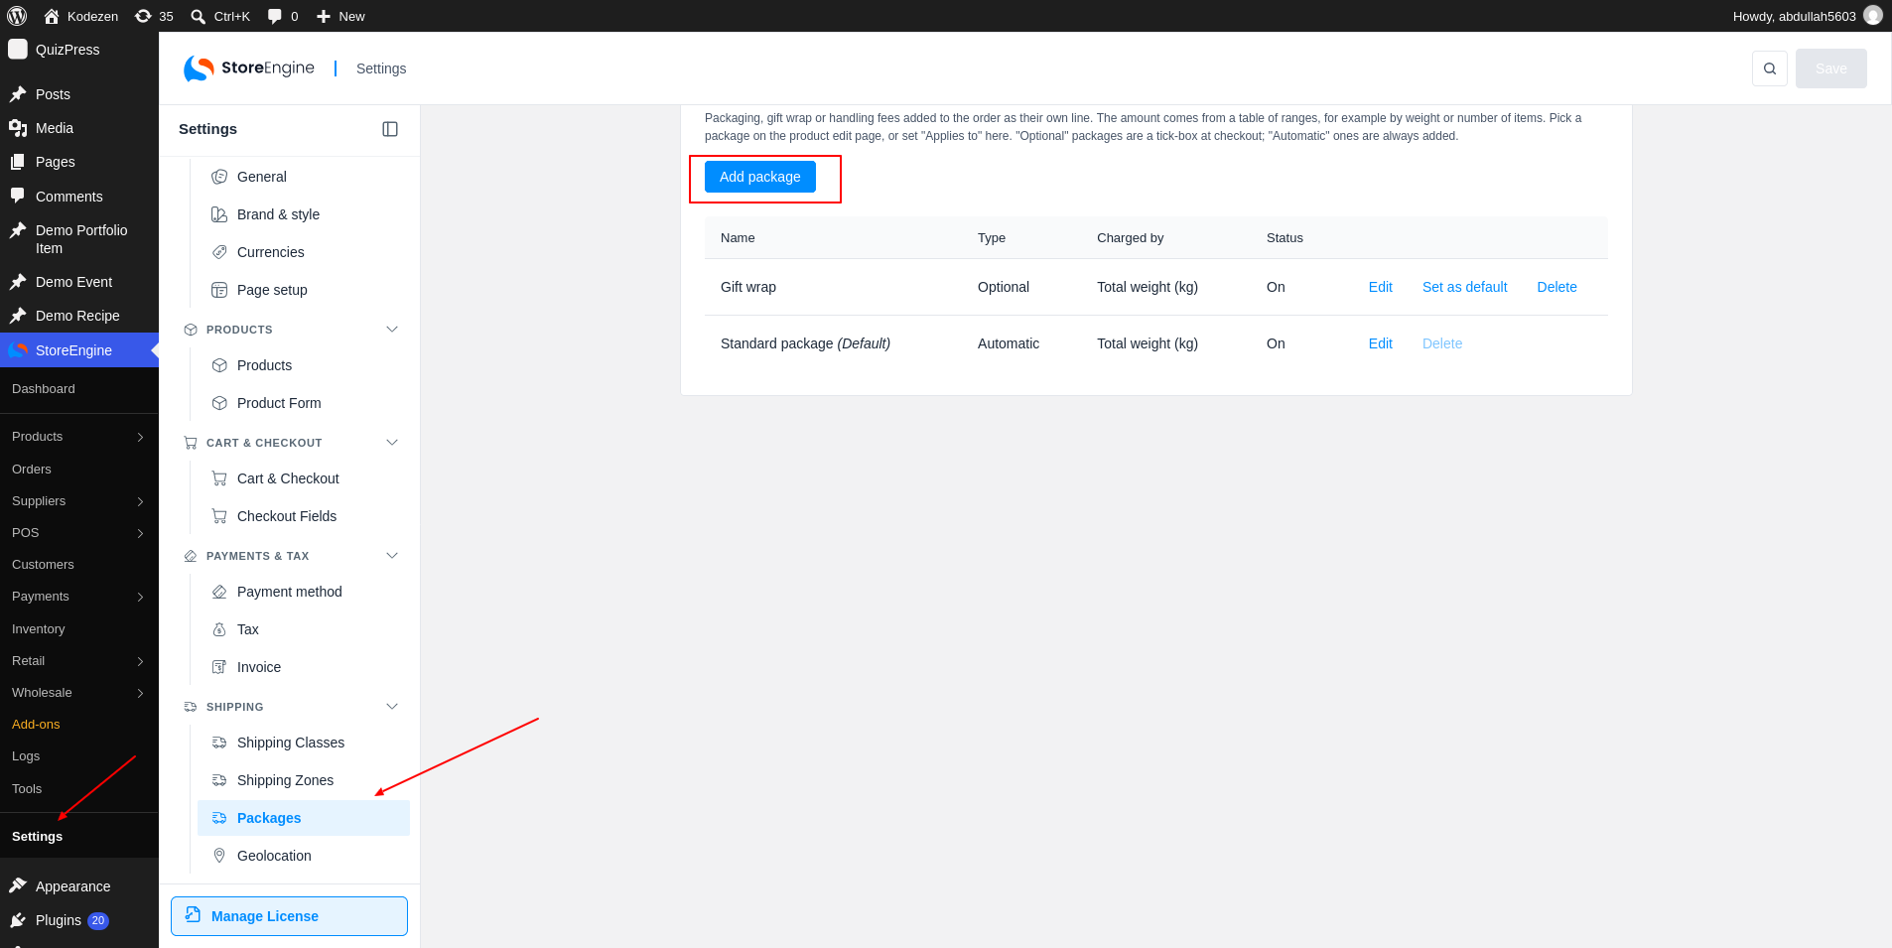Click the Save button

coord(1830,68)
